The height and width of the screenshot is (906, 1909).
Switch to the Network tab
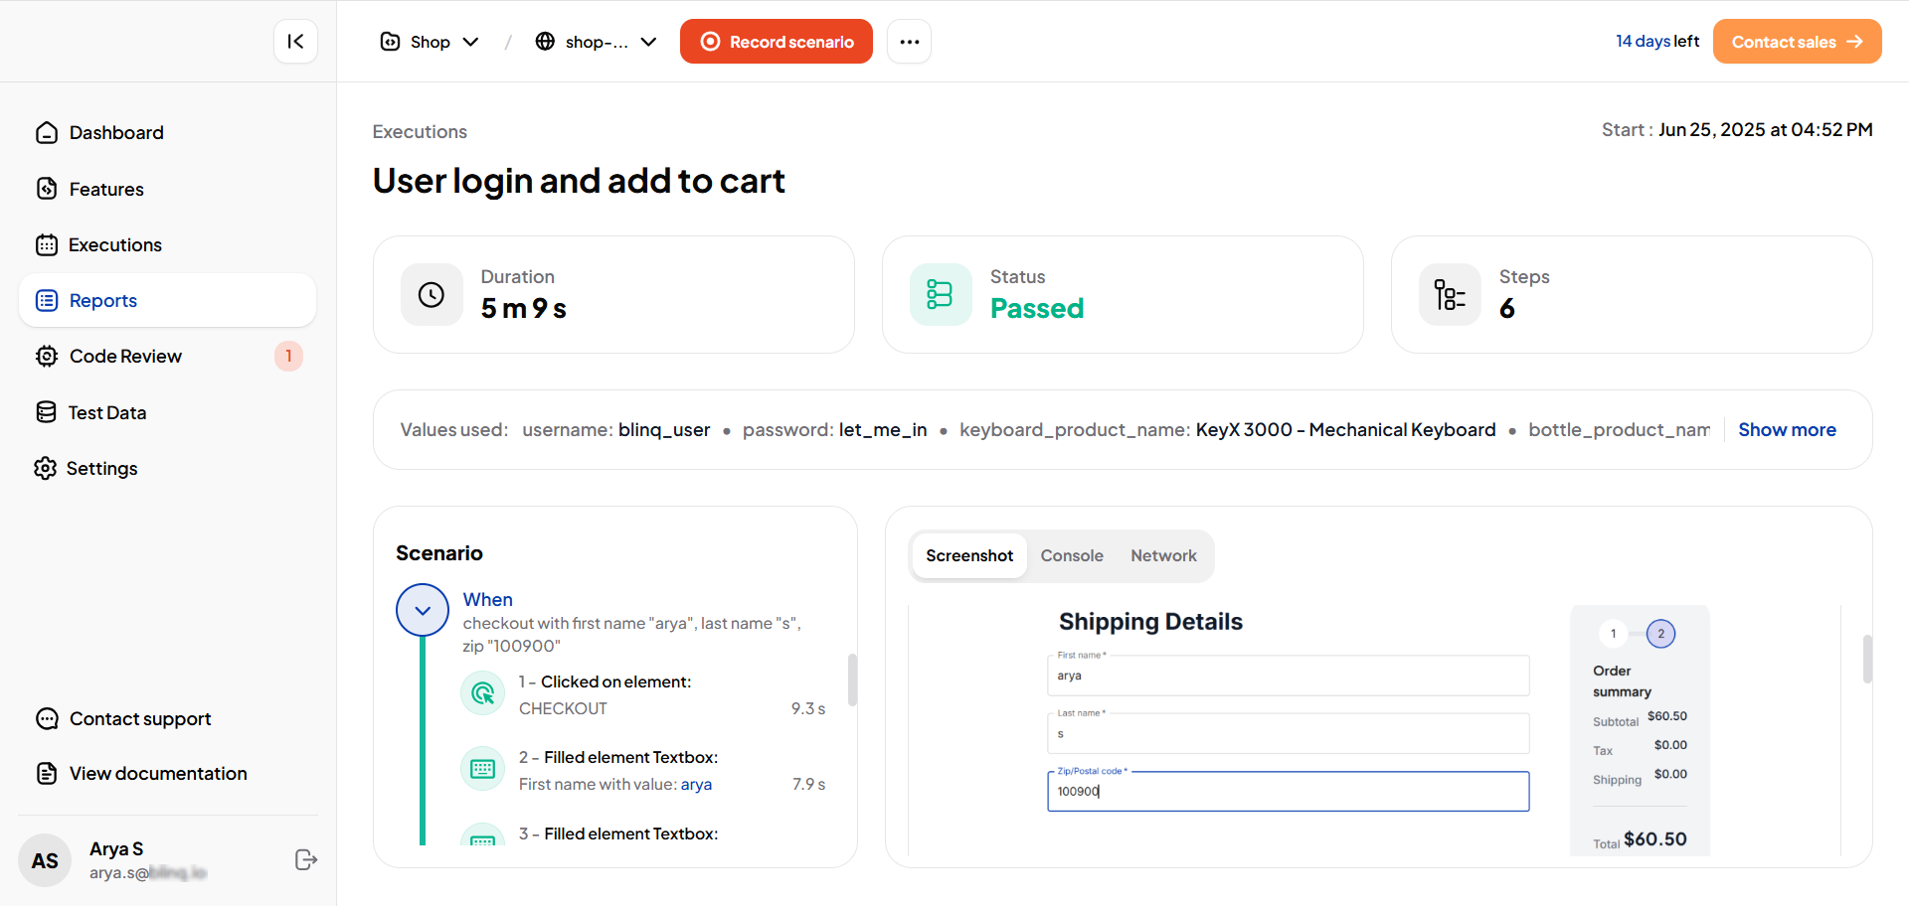tap(1163, 555)
